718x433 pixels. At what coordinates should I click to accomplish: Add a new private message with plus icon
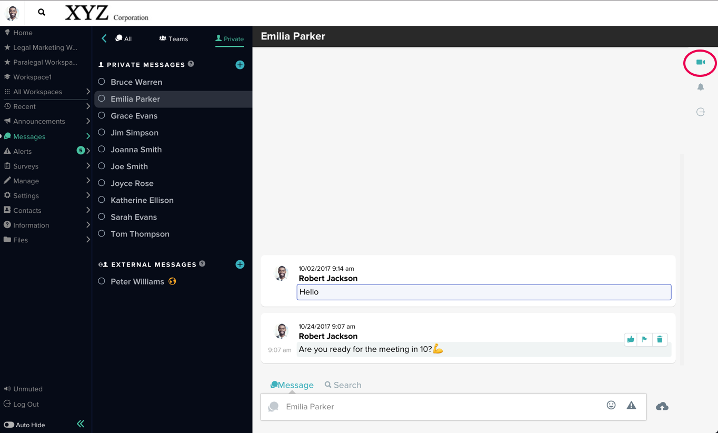[x=240, y=65]
